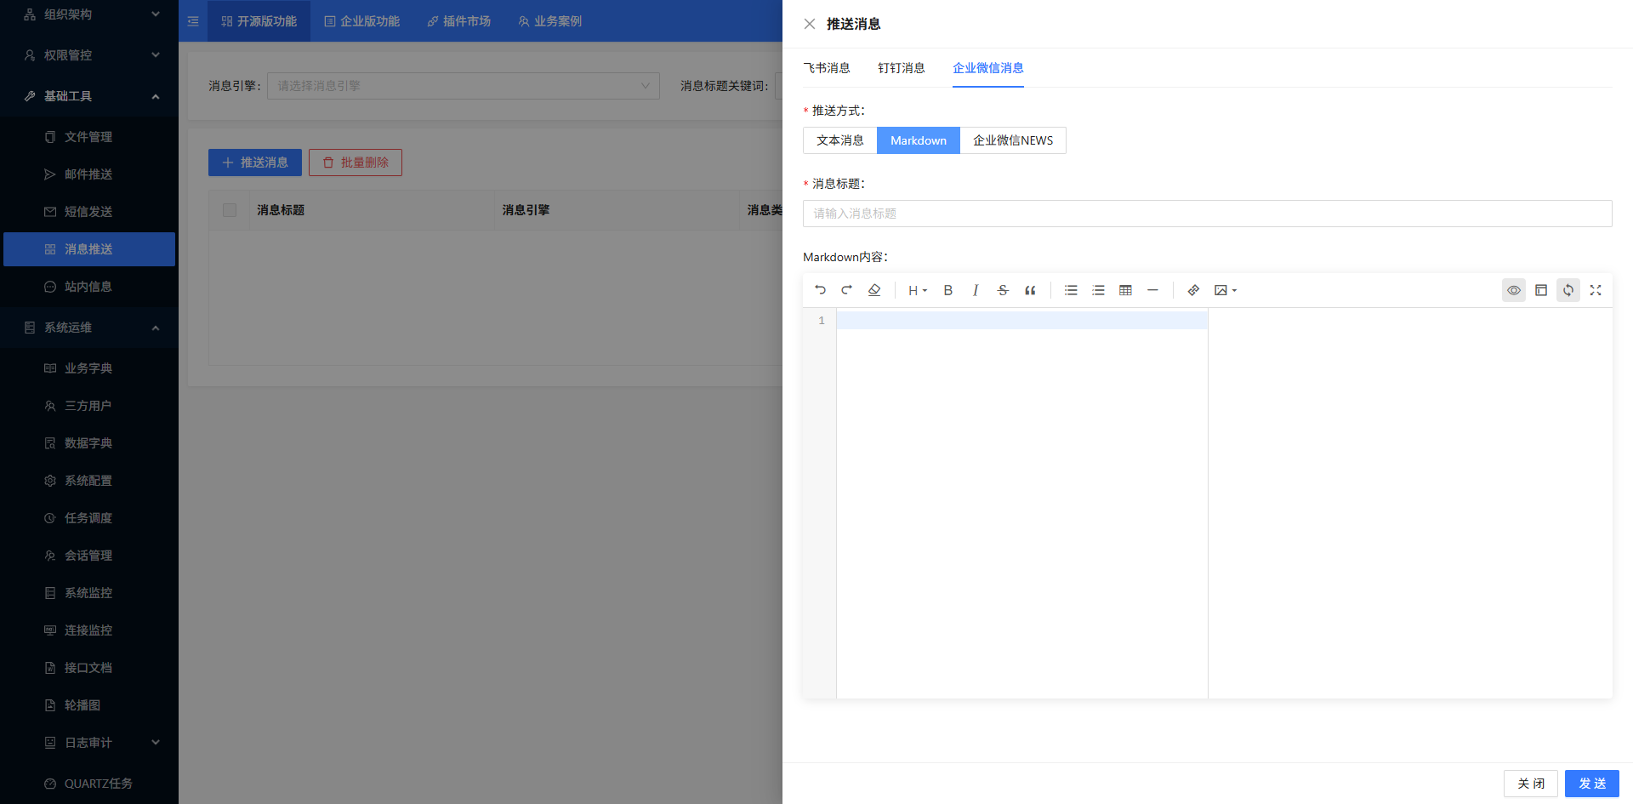
Task: Undo last edit in Markdown editor
Action: pos(820,290)
